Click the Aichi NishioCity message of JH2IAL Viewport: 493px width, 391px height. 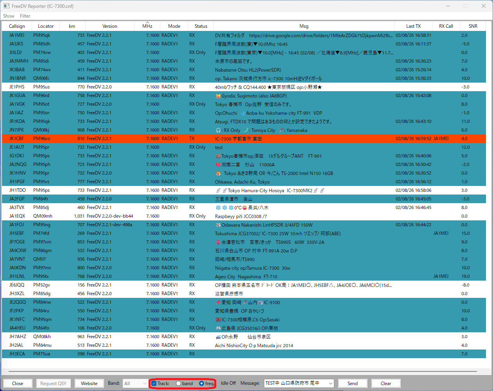click(x=254, y=346)
